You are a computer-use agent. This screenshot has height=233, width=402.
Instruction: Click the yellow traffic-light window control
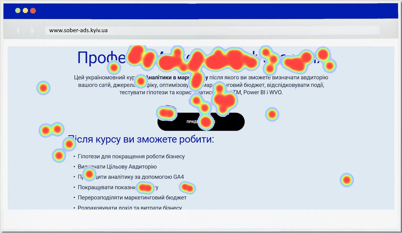coord(25,10)
